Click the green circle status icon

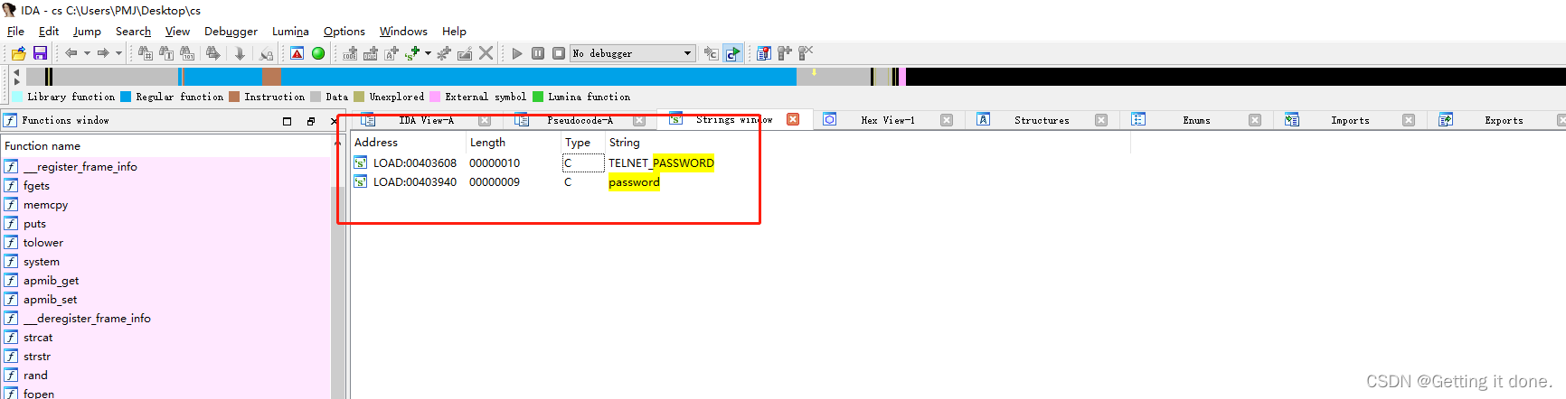click(x=318, y=53)
